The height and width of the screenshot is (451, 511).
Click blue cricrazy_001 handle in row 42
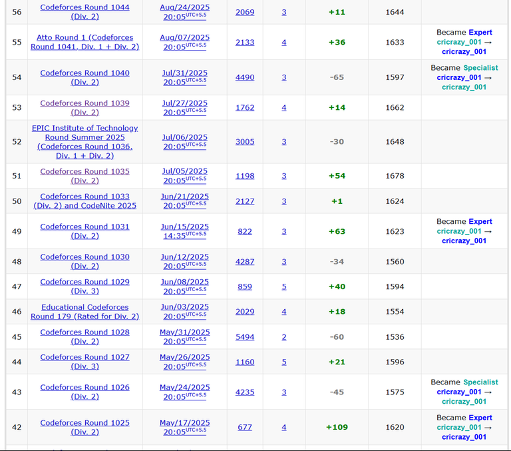(464, 437)
